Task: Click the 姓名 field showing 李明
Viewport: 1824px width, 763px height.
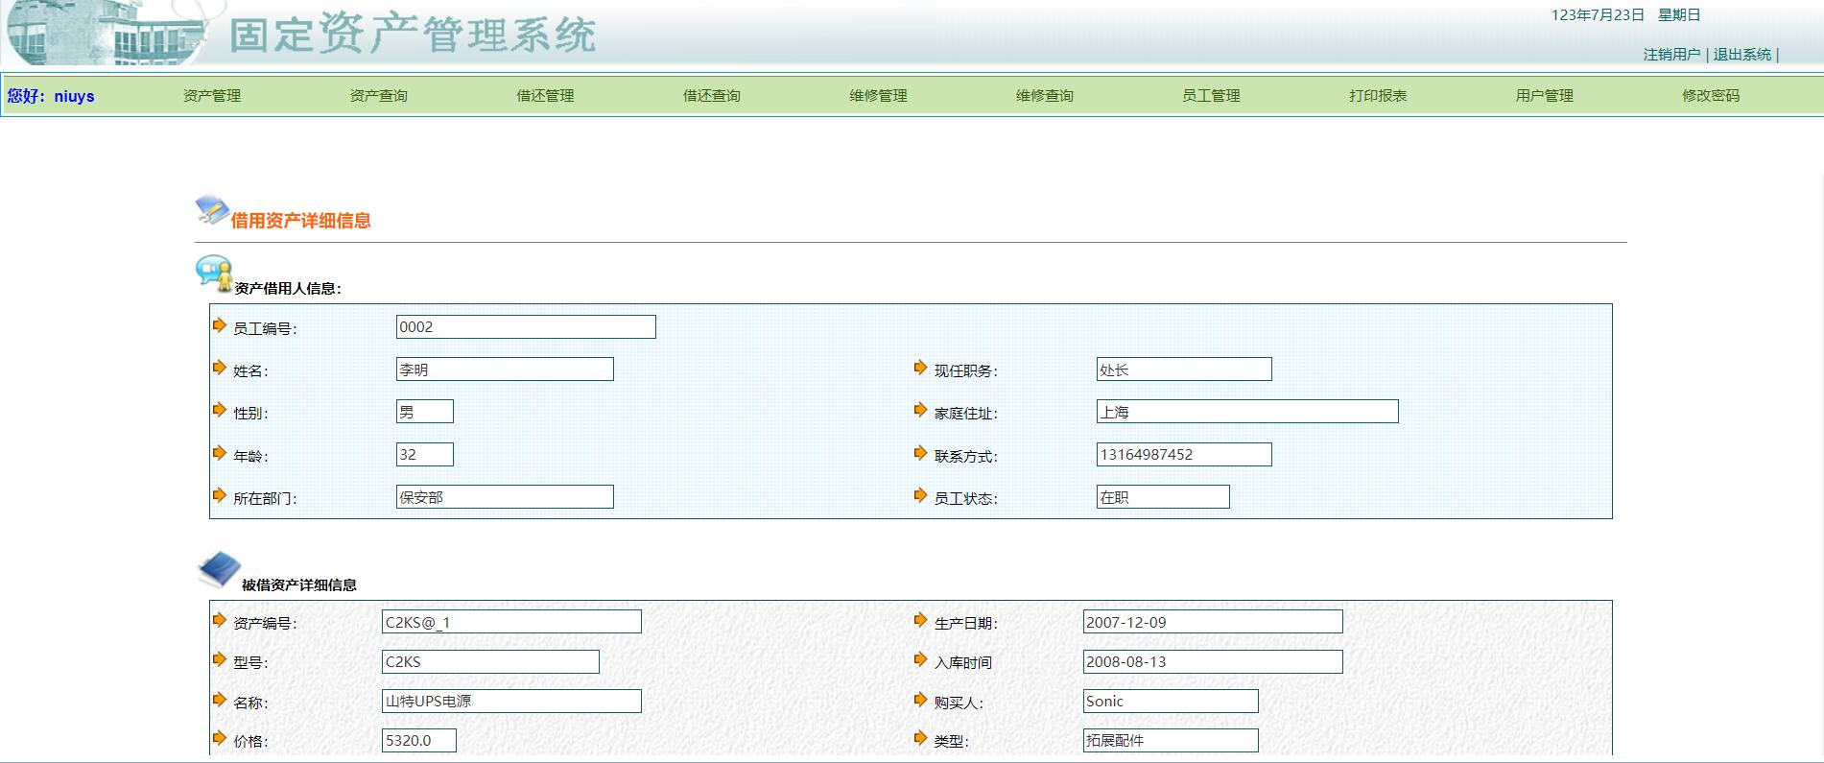Action: point(505,370)
